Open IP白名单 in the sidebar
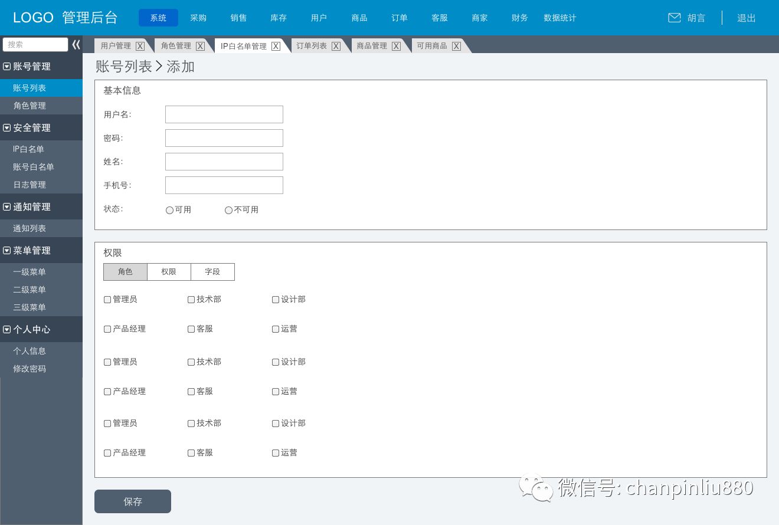The image size is (779, 525). [41, 149]
